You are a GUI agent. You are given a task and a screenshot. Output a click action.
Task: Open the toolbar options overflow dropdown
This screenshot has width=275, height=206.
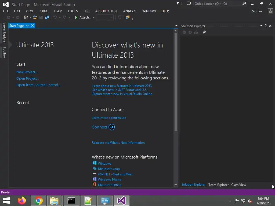tap(132, 19)
